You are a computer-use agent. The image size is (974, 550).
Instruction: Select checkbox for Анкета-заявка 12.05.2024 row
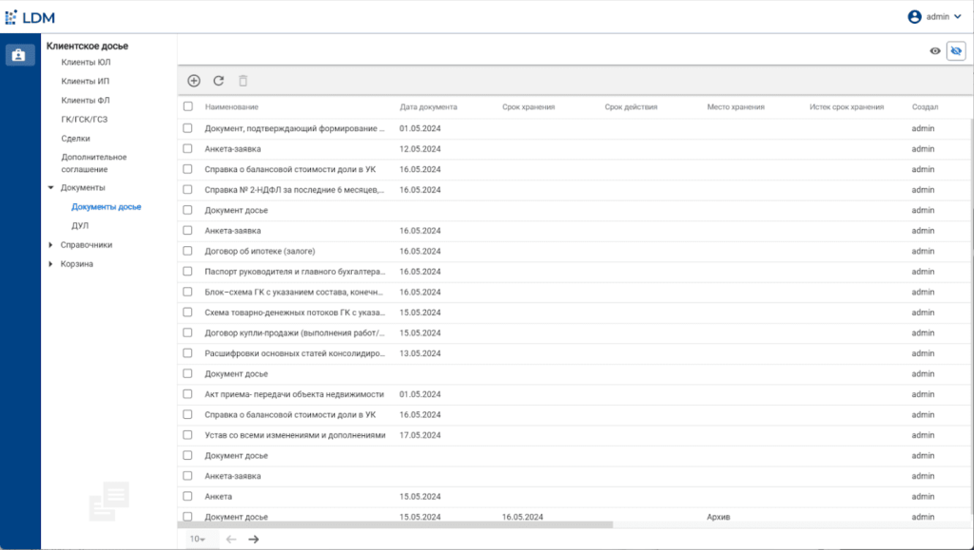coord(188,148)
